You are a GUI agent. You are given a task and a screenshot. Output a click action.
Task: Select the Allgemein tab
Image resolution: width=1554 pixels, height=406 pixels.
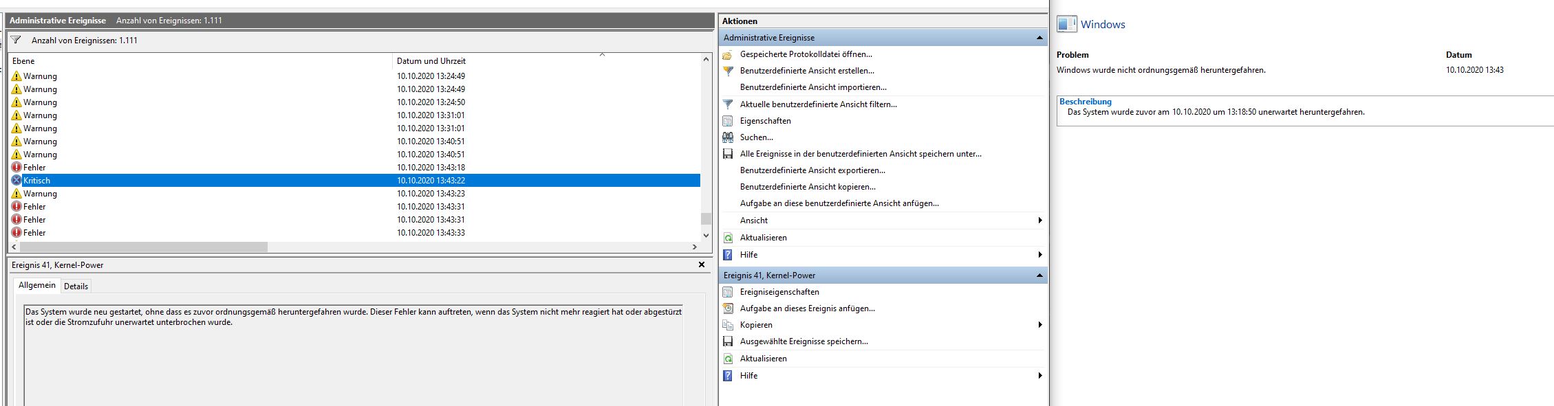(x=37, y=285)
